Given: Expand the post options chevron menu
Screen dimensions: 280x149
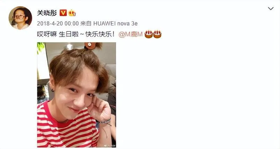Looking at the screenshot, I should [x=271, y=8].
